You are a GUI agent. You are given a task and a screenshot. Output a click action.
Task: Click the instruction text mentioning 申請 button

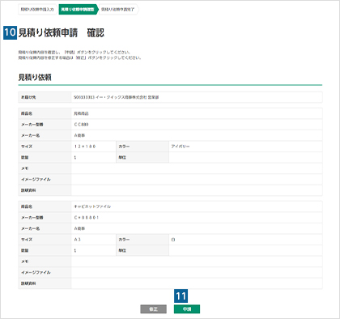74,52
